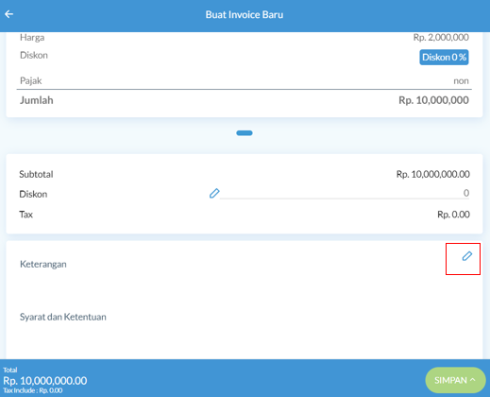490x397 pixels.
Task: Click the Tax amount Rp. 0.00
Action: click(453, 215)
